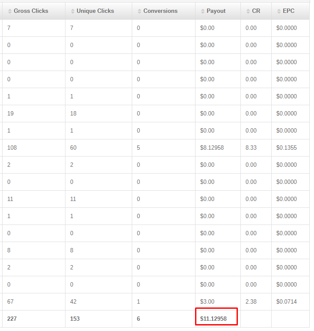Image resolution: width=314 pixels, height=331 pixels.
Task: Click the EPC value "$0.1355"
Action: [286, 148]
